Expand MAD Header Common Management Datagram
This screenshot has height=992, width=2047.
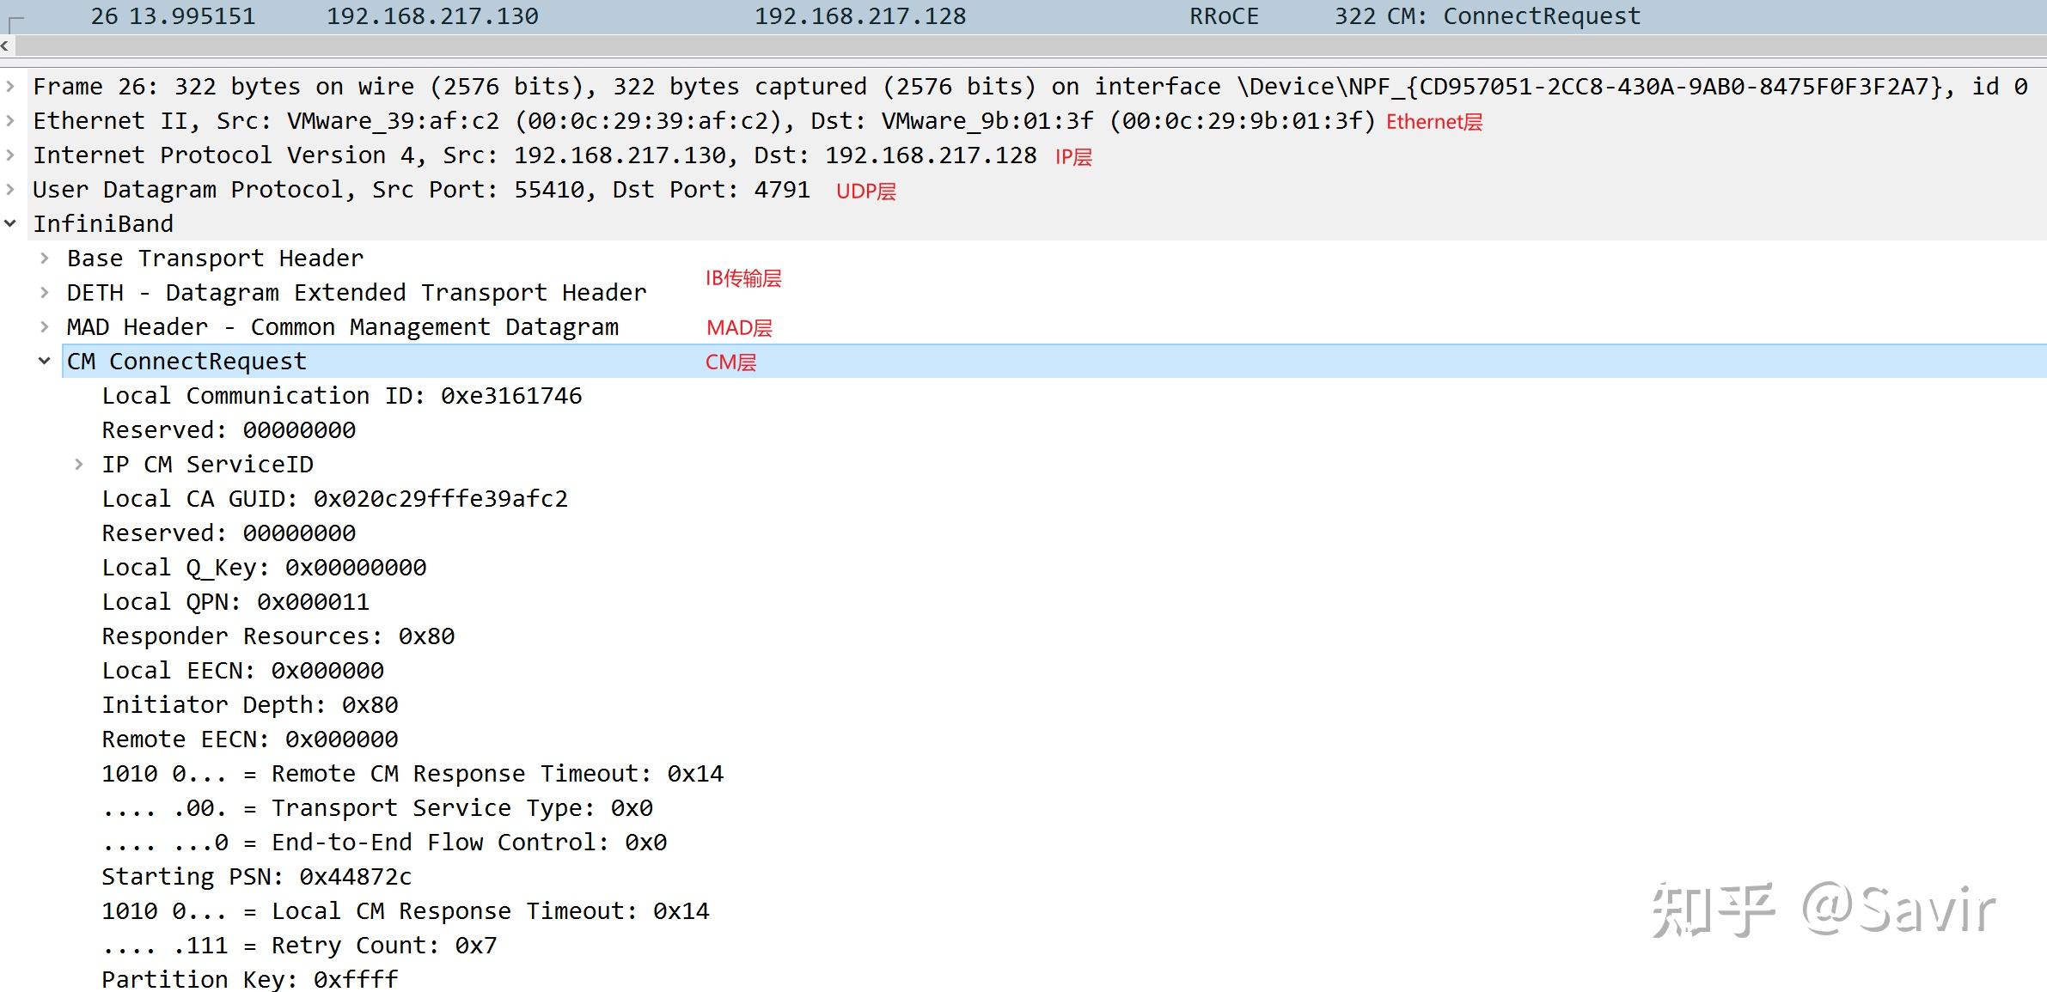tap(45, 326)
